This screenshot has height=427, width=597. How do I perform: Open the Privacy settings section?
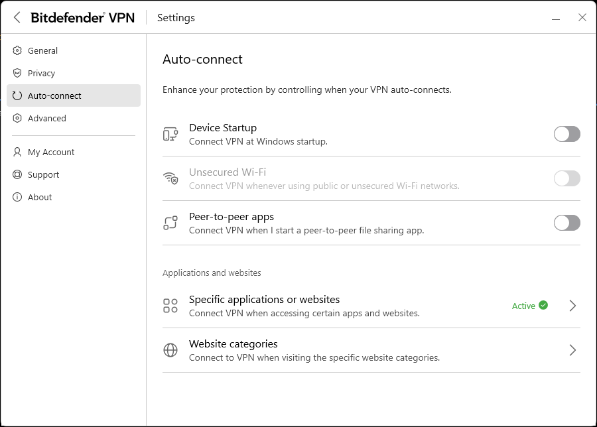(x=41, y=74)
